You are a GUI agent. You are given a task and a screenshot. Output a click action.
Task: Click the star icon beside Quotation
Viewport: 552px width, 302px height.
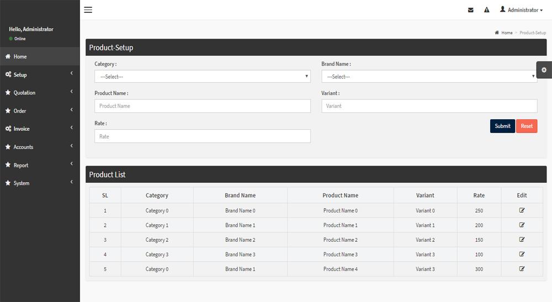click(x=8, y=92)
